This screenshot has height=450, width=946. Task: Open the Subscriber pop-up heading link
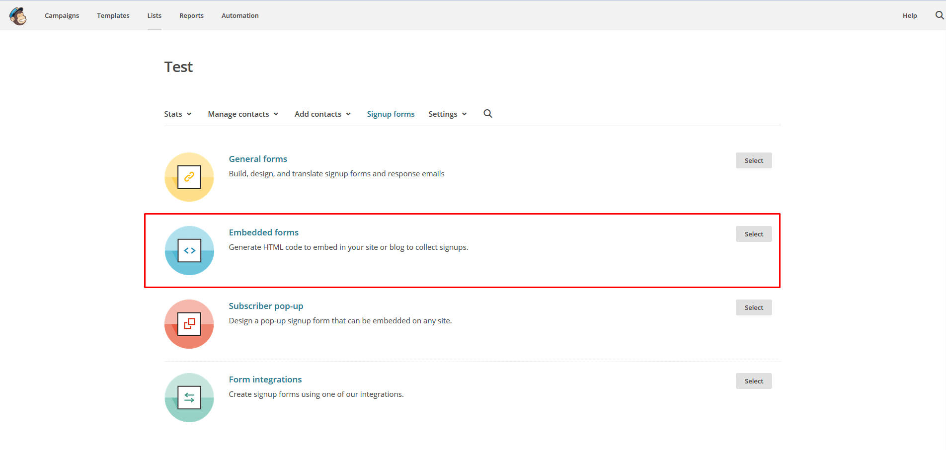click(x=266, y=306)
